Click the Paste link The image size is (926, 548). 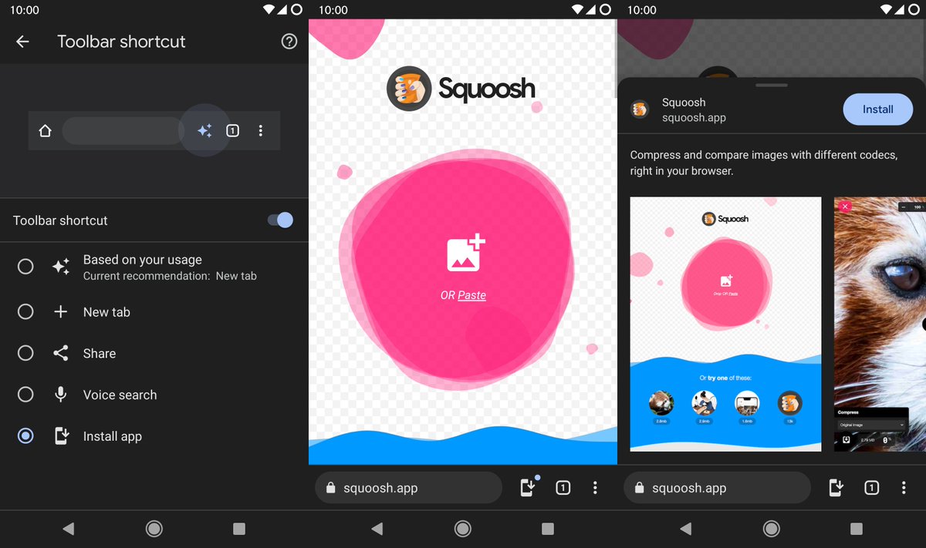coord(471,295)
